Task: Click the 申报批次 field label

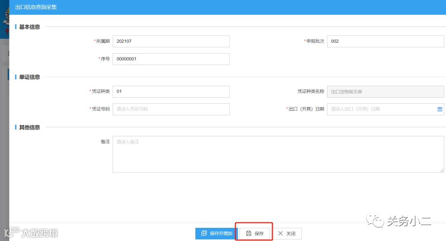Action: coord(315,41)
